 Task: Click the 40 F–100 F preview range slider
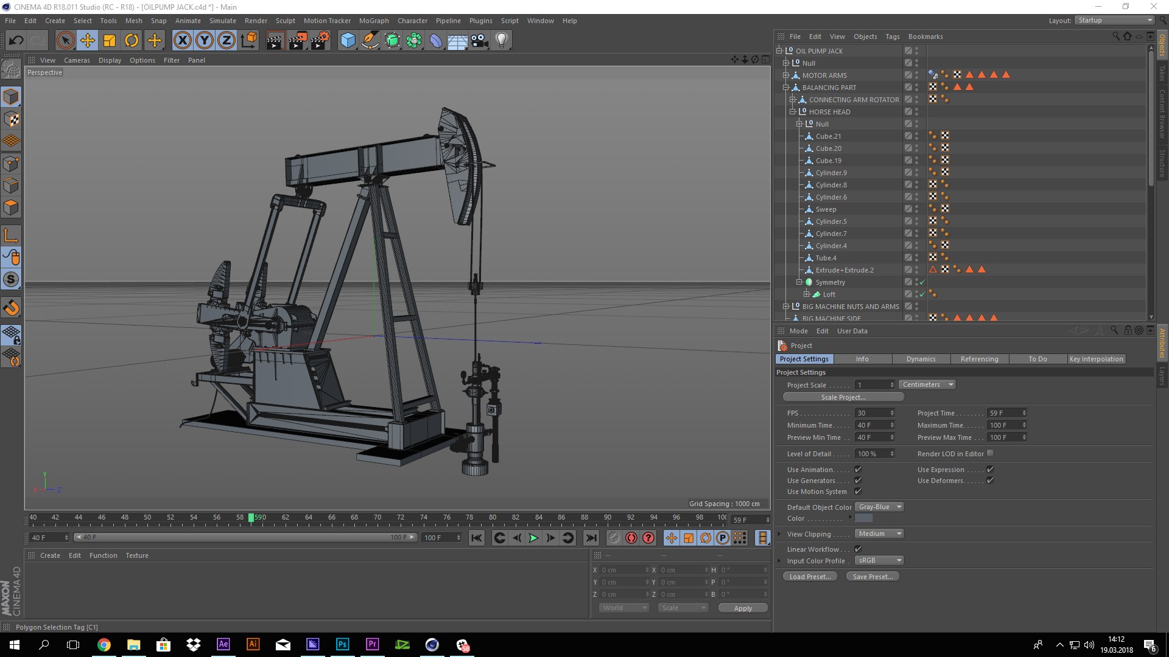pyautogui.click(x=246, y=537)
